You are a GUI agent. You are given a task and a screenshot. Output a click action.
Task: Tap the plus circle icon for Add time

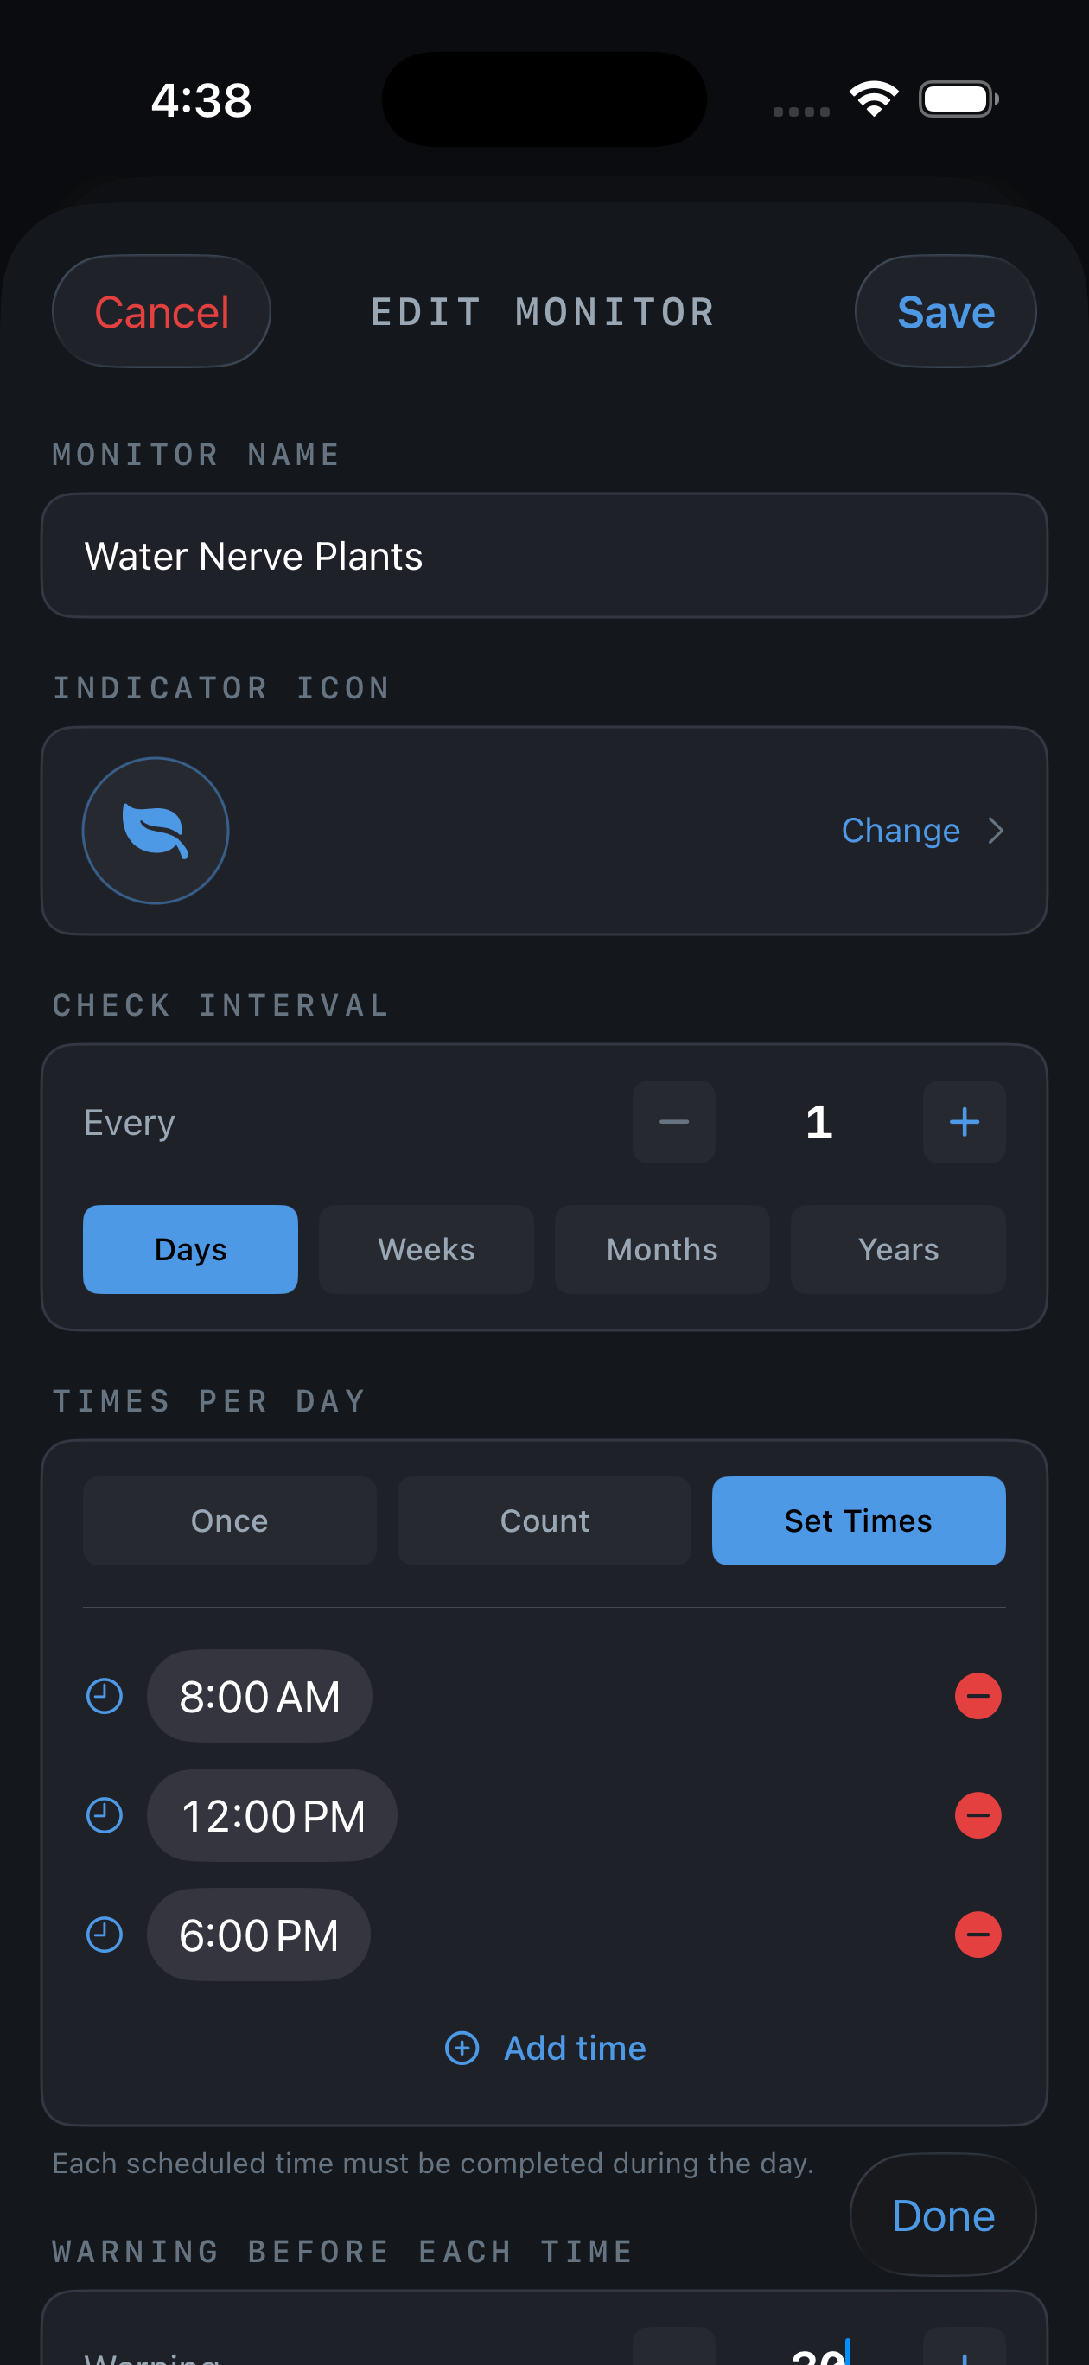[462, 2048]
